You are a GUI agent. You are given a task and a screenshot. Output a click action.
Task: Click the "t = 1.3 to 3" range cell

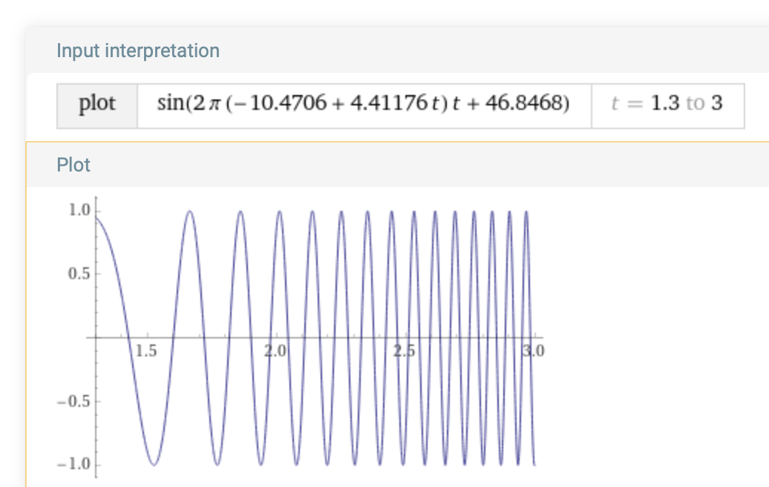point(667,103)
